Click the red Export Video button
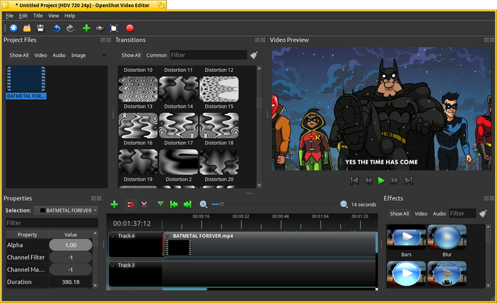The image size is (497, 303). coord(130,28)
